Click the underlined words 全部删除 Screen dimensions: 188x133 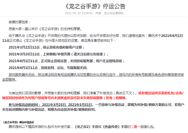(x=9, y=79)
